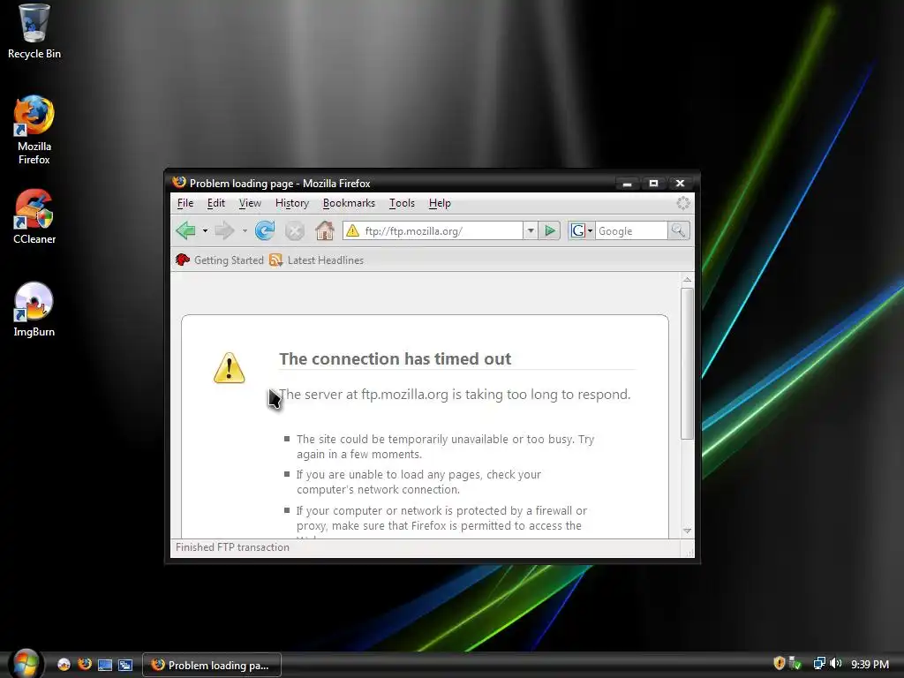Click the 9:39 PM clock

pyautogui.click(x=870, y=664)
